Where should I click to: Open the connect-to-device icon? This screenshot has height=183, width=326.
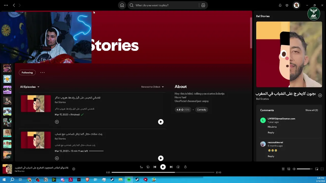289,169
